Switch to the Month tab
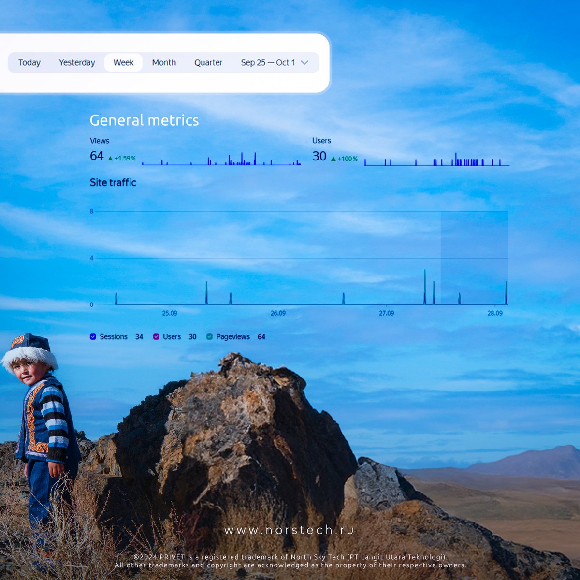Image resolution: width=580 pixels, height=580 pixels. click(164, 63)
